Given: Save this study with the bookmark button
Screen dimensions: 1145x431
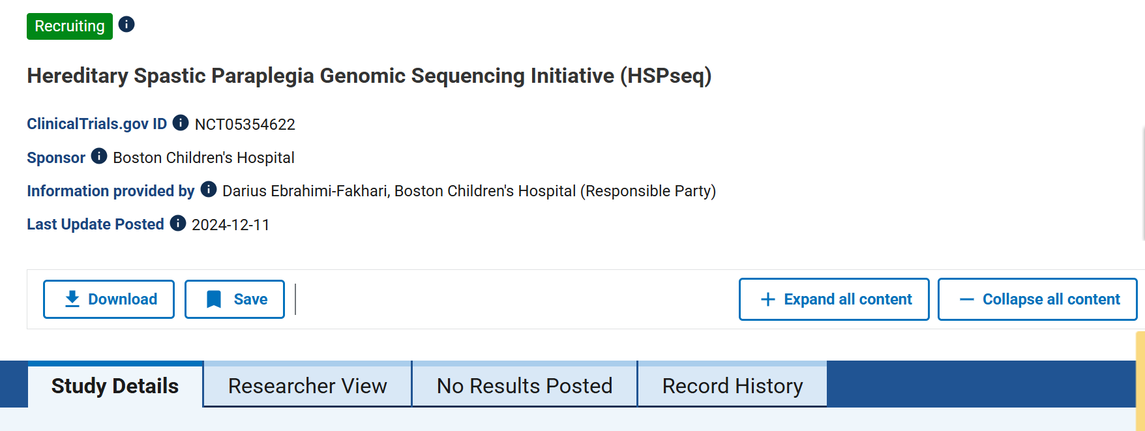Looking at the screenshot, I should click(x=235, y=299).
